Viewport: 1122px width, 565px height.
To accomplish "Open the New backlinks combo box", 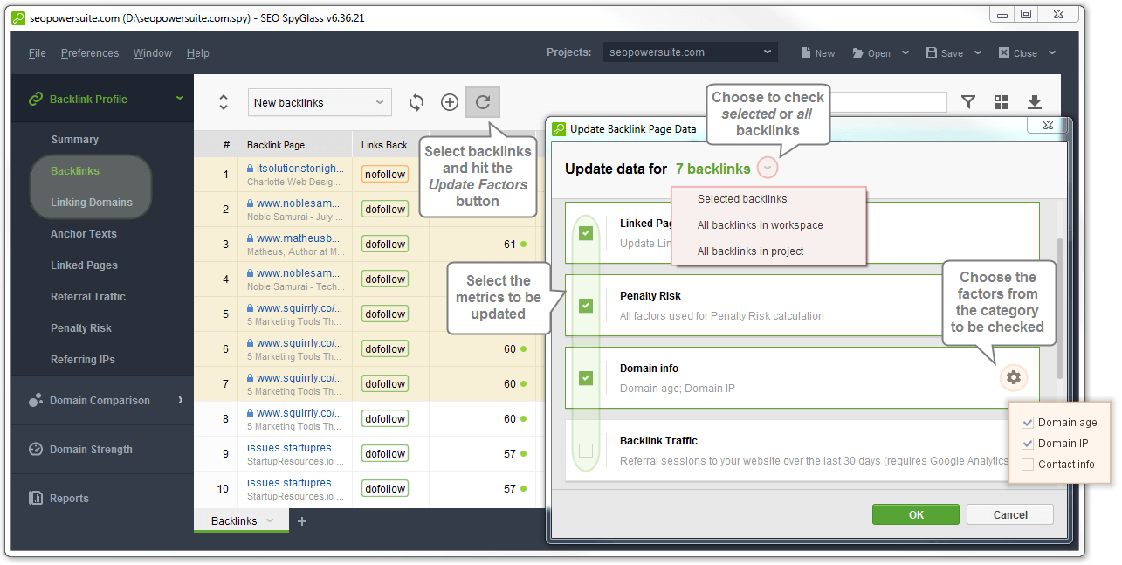I will (319, 102).
